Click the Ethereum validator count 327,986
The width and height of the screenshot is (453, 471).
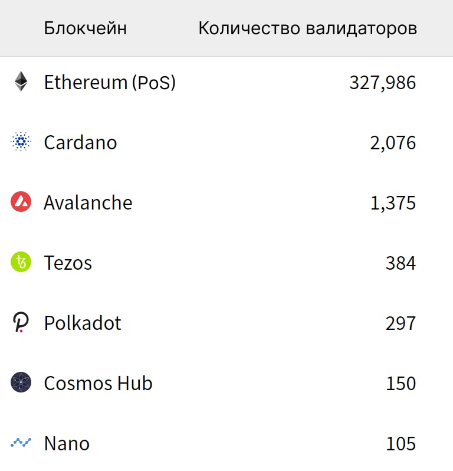coord(382,83)
